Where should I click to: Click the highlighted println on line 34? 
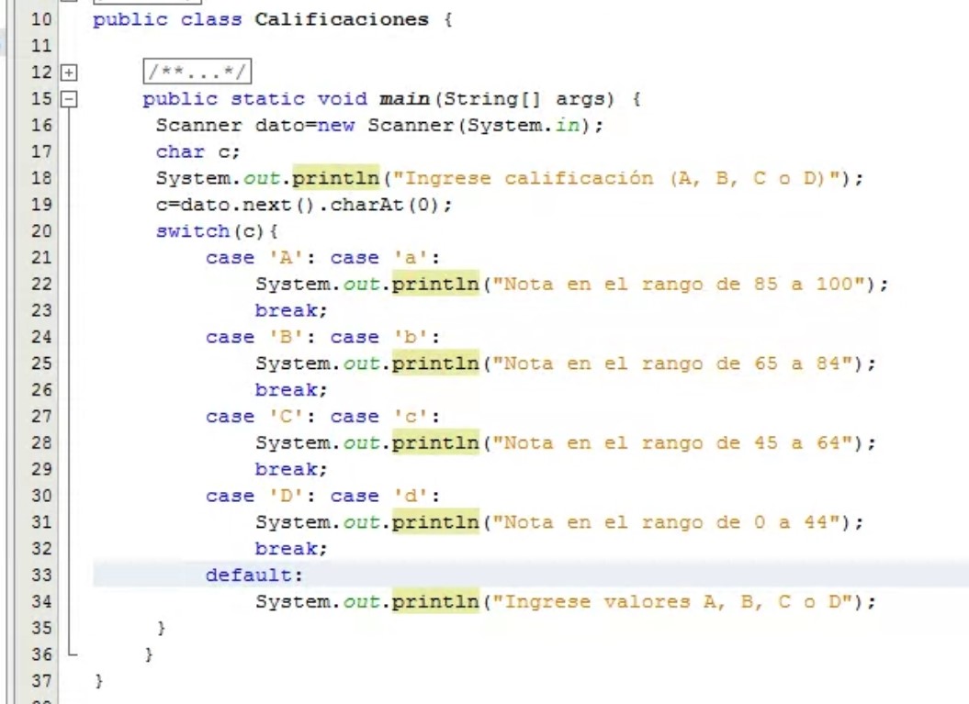point(435,602)
